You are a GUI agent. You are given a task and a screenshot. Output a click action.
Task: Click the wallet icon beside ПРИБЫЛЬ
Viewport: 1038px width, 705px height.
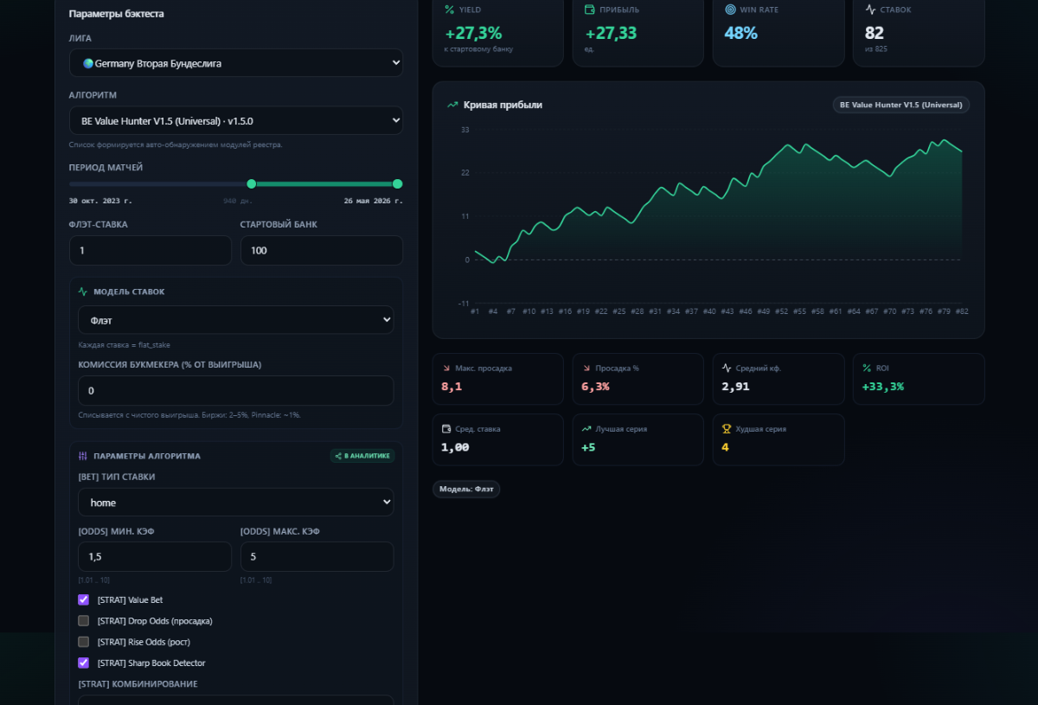point(589,10)
